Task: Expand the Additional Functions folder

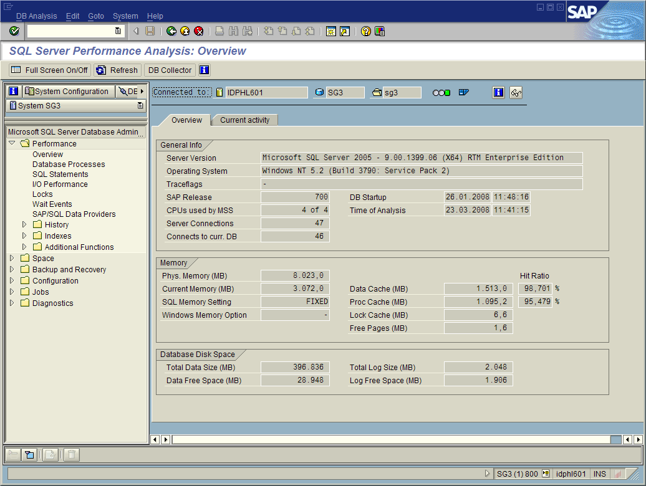Action: [x=24, y=247]
